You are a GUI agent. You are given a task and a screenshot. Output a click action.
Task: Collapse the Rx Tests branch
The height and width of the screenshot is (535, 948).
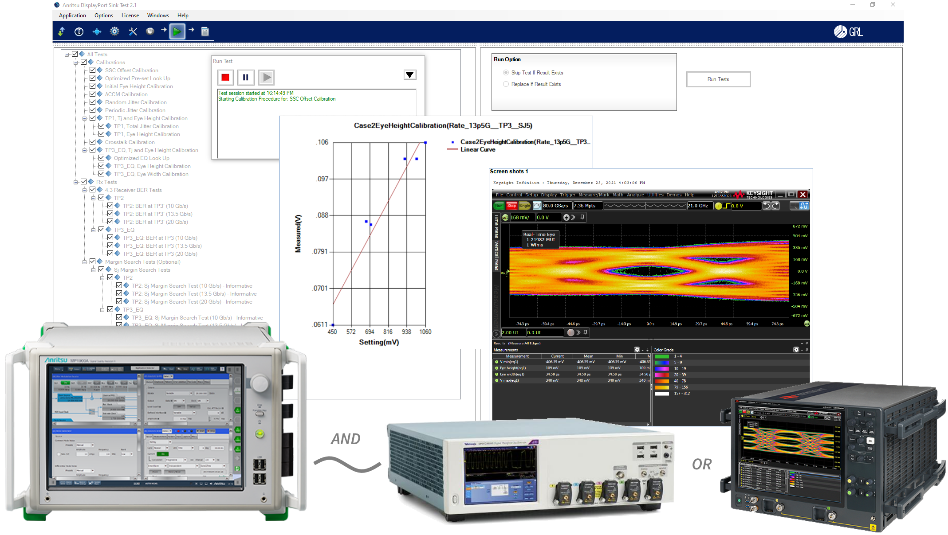click(76, 181)
